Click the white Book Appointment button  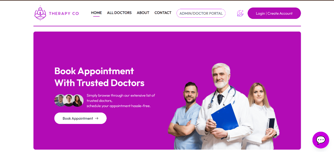tap(80, 118)
